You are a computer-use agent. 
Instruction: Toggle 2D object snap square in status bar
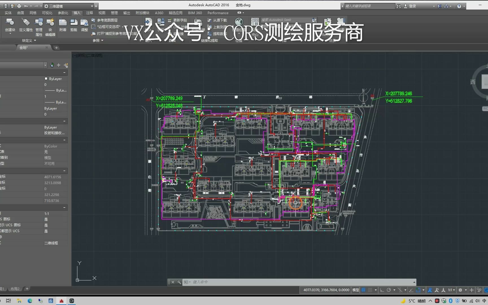[418, 290]
